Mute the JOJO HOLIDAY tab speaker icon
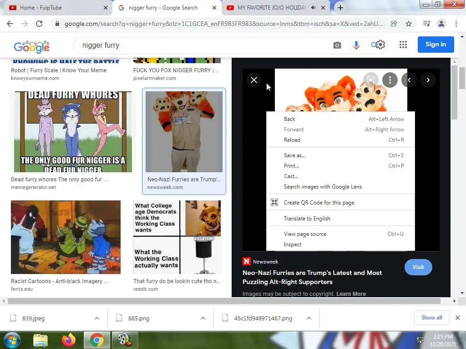466x349 pixels. [x=313, y=8]
